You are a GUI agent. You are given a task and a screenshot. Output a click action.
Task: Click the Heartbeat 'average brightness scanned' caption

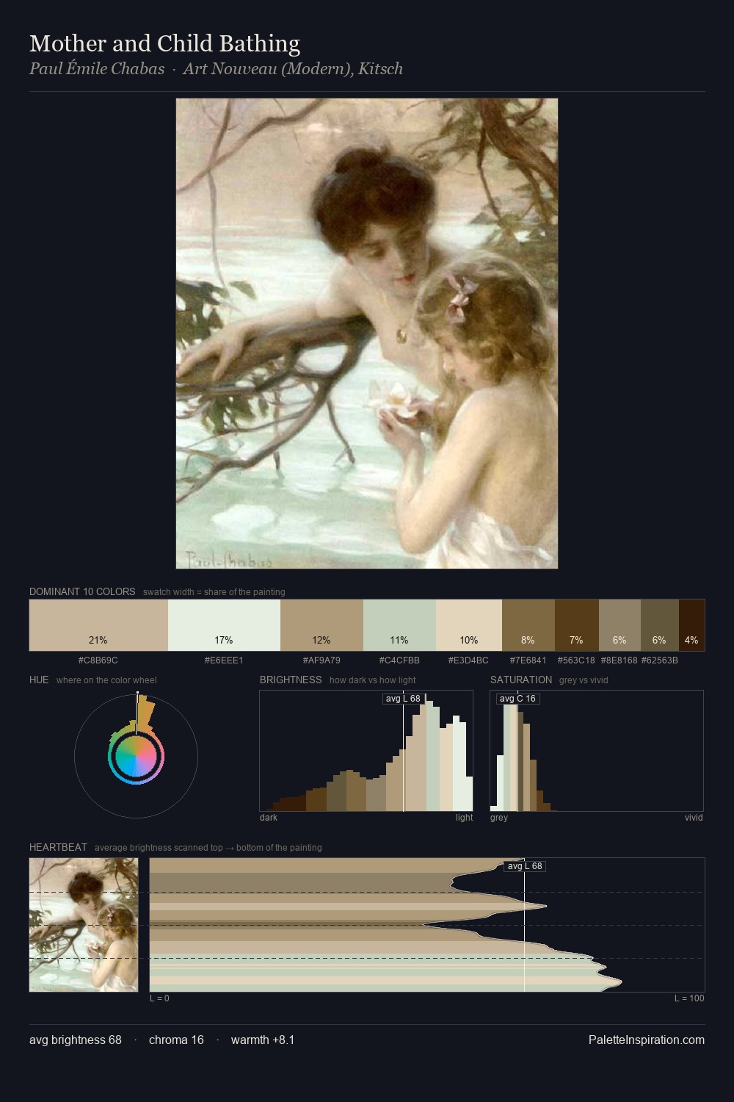208,848
